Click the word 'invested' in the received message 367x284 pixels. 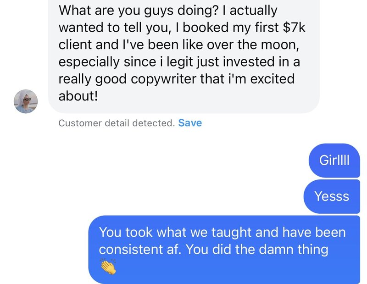click(x=248, y=62)
